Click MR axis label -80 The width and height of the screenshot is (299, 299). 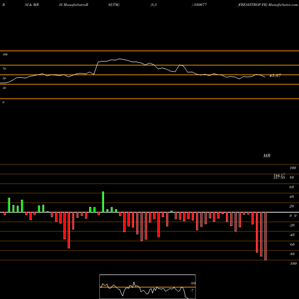point(292,254)
